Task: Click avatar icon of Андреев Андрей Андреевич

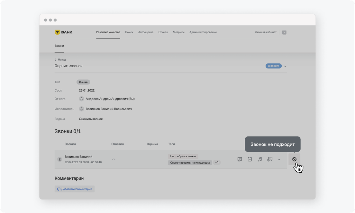Action: (81, 99)
